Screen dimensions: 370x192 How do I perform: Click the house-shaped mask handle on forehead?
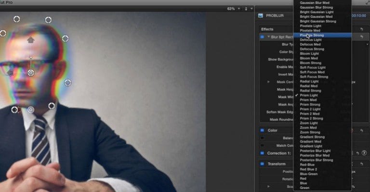tap(31, 40)
